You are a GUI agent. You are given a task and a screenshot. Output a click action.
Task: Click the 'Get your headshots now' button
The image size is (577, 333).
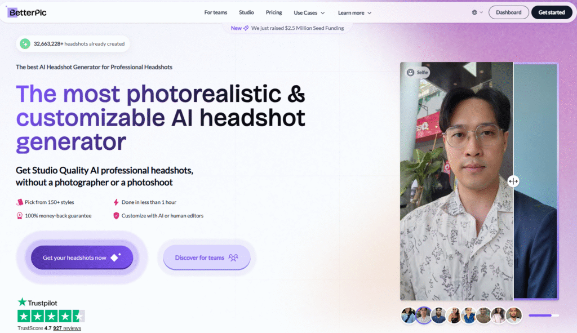pos(82,257)
